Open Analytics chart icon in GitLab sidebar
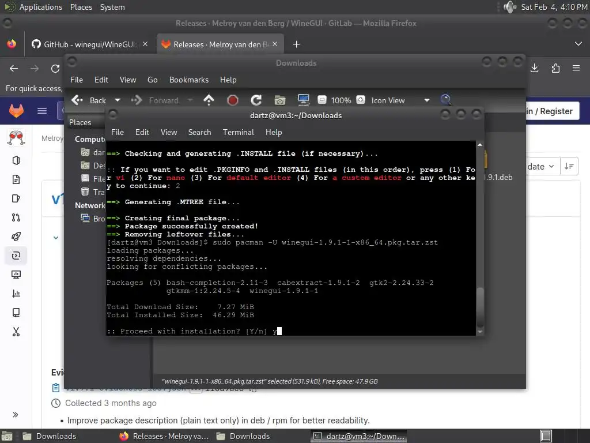The height and width of the screenshot is (443, 590). (x=16, y=294)
